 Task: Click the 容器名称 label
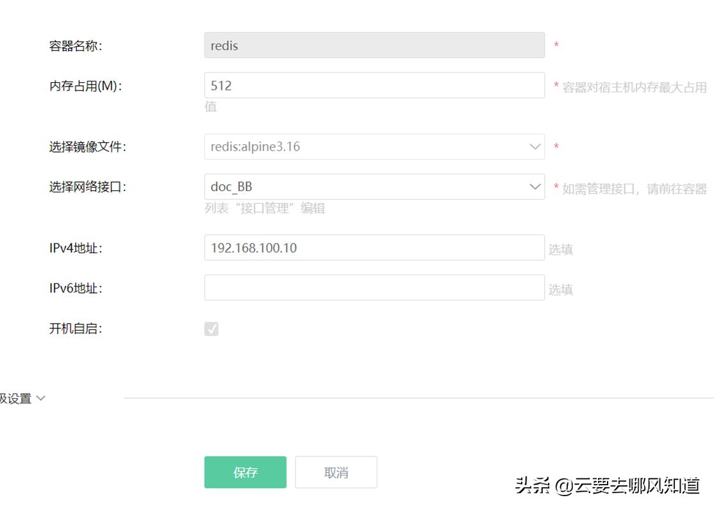pos(76,46)
